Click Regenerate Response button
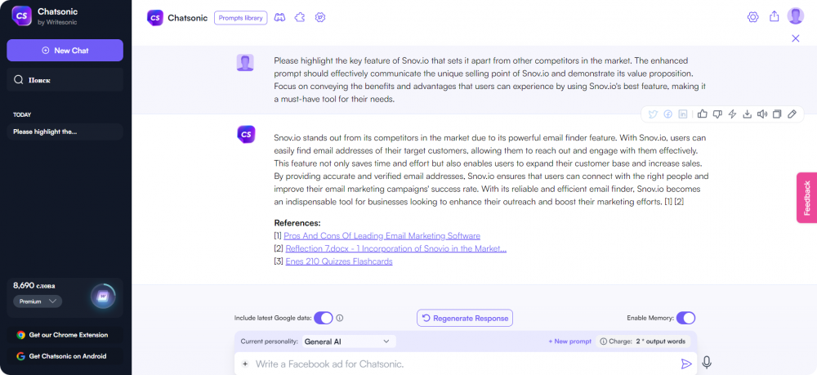Screen dimensions: 817x375 tap(465, 318)
